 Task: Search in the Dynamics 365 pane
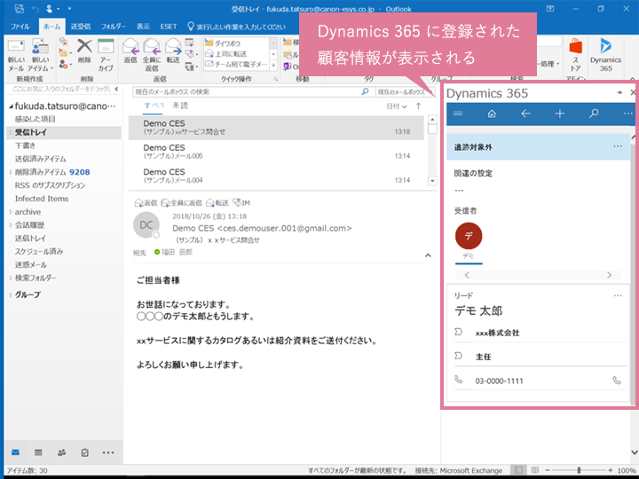[594, 114]
